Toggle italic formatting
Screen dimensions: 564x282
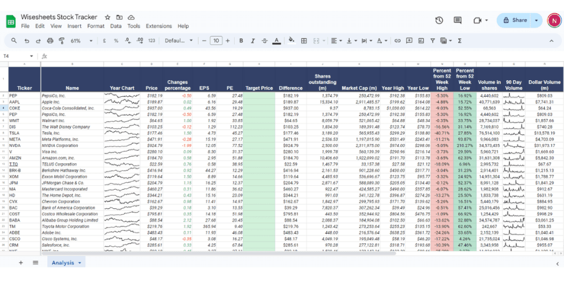(253, 41)
